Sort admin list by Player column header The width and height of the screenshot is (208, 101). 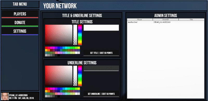140,20
